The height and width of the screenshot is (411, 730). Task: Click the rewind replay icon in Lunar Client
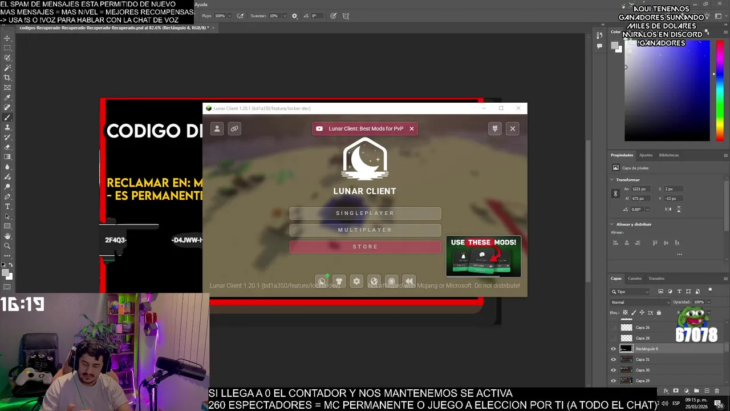pos(409,281)
